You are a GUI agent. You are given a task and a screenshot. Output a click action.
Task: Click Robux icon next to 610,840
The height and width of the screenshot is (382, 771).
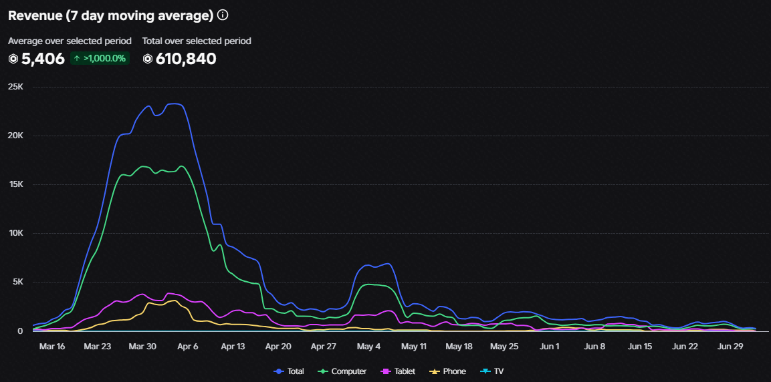coord(148,59)
